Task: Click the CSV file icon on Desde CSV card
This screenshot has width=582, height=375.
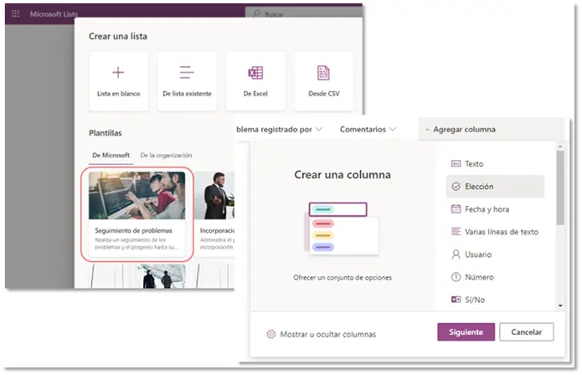Action: 323,73
